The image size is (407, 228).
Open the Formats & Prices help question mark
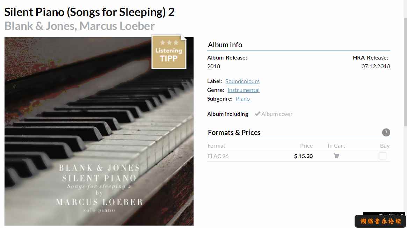tap(386, 133)
